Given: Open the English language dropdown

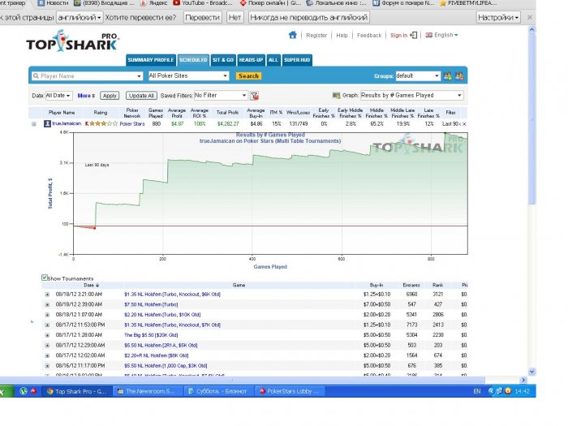Looking at the screenshot, I should (x=446, y=35).
